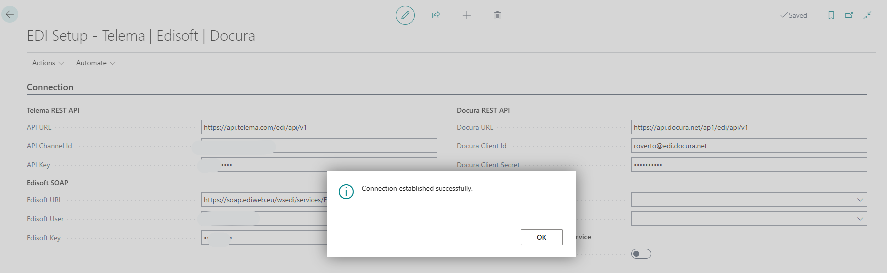Viewport: 887px width, 273px height.
Task: Open page in new window icon
Action: click(849, 15)
